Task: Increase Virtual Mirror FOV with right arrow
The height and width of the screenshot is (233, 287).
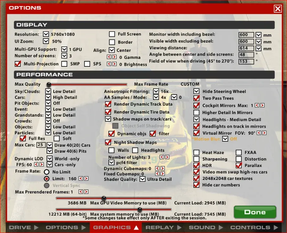Action: [x=264, y=133]
